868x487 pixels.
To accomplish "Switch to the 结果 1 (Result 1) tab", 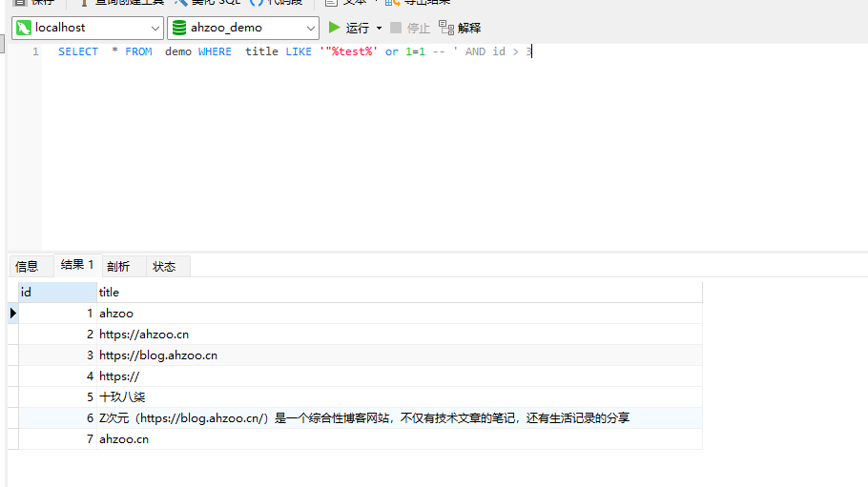I will [x=76, y=265].
